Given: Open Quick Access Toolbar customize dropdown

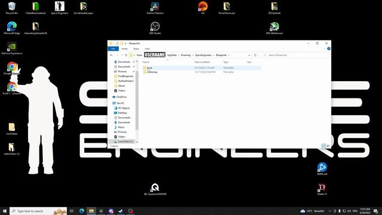Looking at the screenshot, I should coord(125,44).
